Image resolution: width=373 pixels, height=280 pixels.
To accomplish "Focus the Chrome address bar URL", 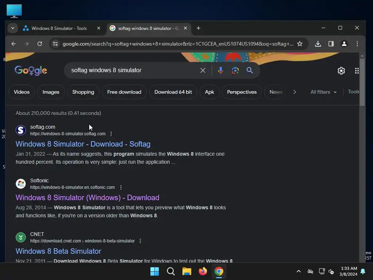I will 178,44.
